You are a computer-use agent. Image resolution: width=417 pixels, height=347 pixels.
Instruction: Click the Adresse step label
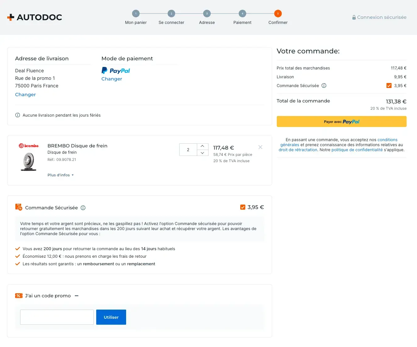coord(207,22)
